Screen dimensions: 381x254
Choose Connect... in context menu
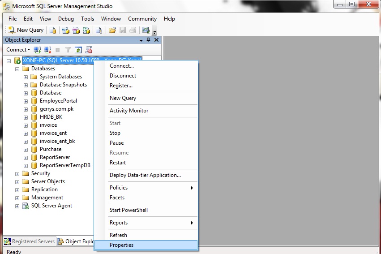click(146, 66)
